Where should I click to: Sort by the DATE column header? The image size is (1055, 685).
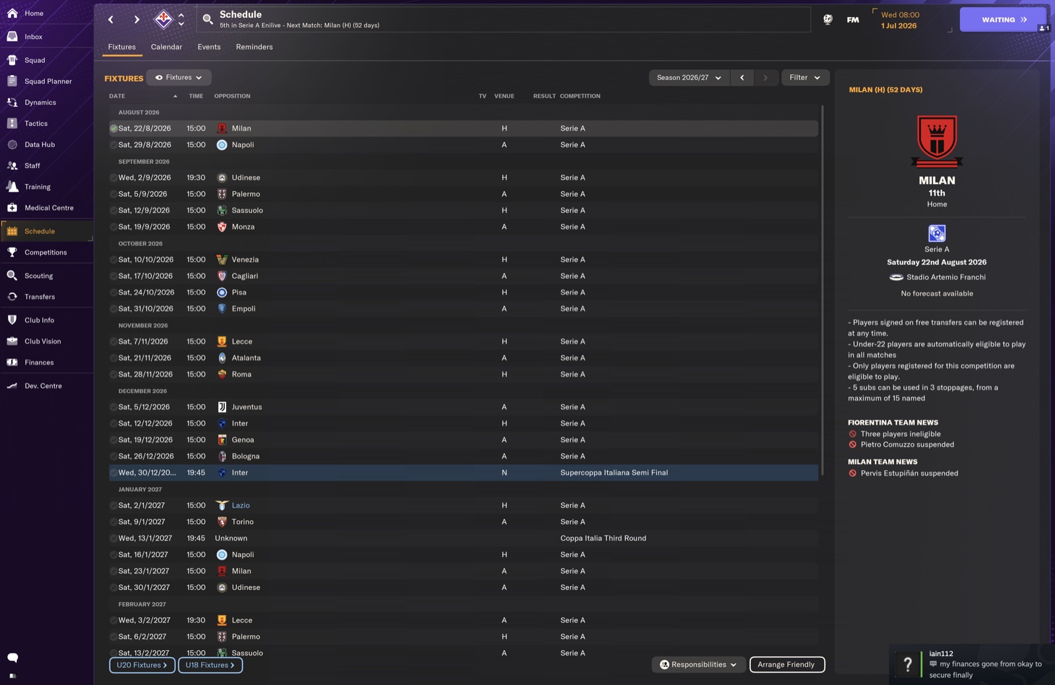coord(117,96)
